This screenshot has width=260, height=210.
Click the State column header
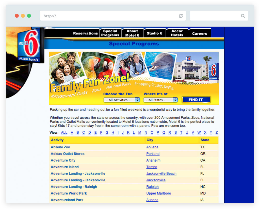pyautogui.click(x=209, y=140)
